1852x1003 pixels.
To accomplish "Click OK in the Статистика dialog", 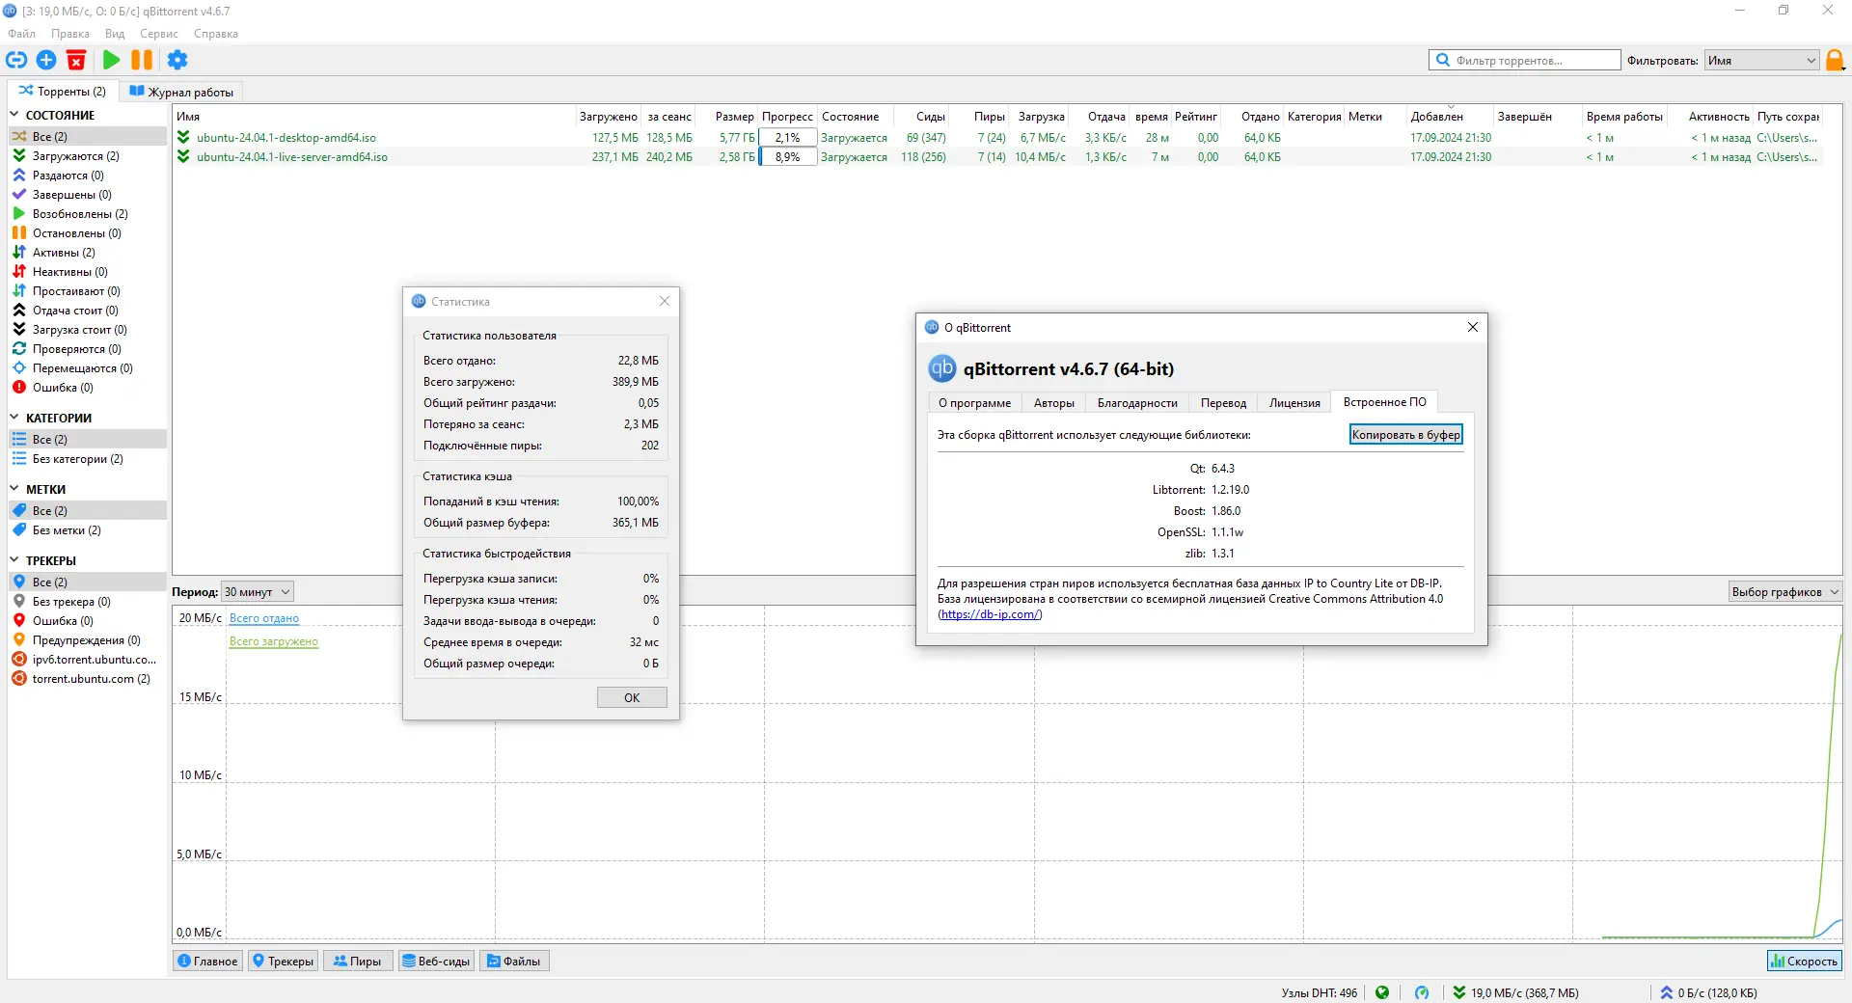I will tap(632, 698).
